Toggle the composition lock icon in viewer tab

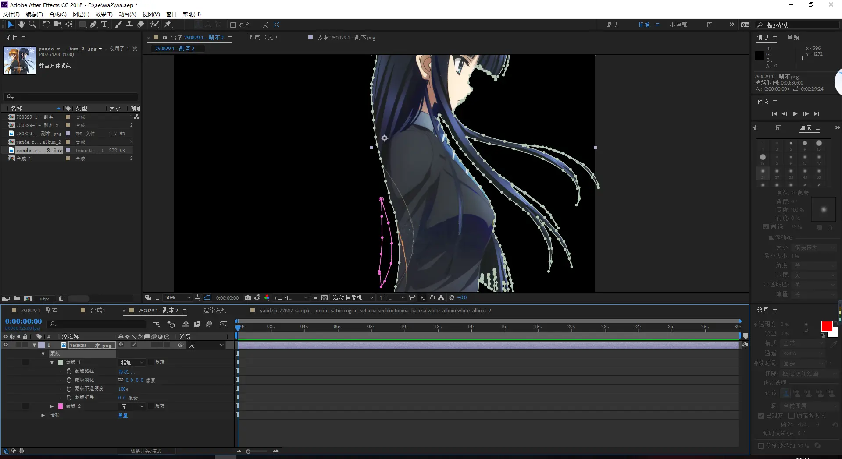click(x=165, y=37)
